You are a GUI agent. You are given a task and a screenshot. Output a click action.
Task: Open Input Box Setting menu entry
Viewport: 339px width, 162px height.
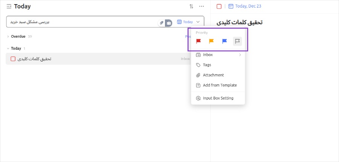218,98
